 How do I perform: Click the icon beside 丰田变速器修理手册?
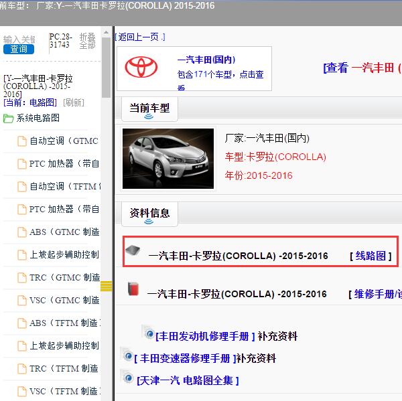tap(127, 354)
